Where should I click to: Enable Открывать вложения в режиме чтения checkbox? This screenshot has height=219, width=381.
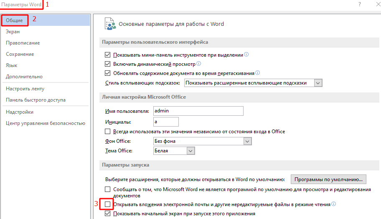tap(107, 204)
